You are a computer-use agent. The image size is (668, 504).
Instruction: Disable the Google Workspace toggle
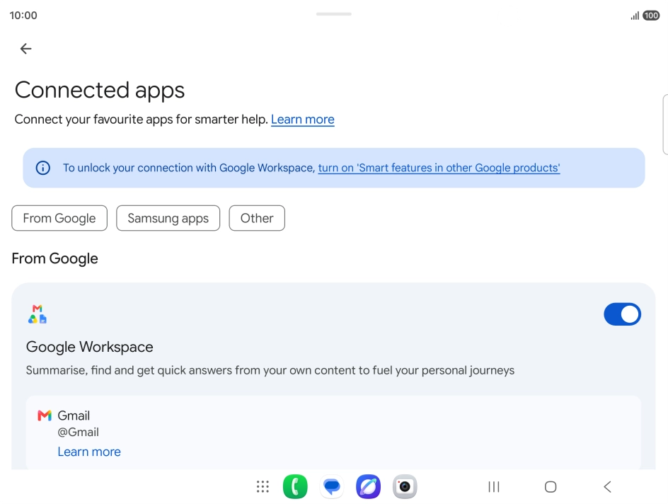click(623, 314)
